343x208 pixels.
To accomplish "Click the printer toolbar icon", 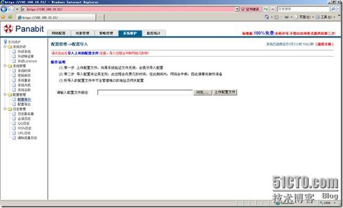I will click(x=287, y=17).
